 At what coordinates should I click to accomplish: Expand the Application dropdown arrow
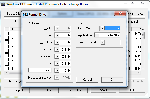[x=97, y=35]
